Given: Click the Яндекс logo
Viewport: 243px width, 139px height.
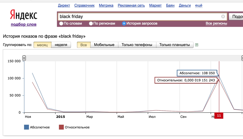Looking at the screenshot, I should click(23, 15).
